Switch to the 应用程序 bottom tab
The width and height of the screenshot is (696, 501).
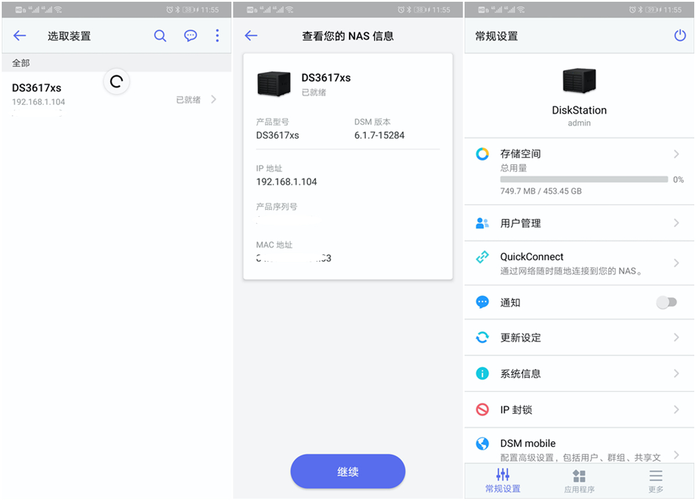[579, 481]
